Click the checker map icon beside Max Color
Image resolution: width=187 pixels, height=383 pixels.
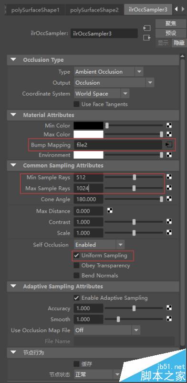169,135
